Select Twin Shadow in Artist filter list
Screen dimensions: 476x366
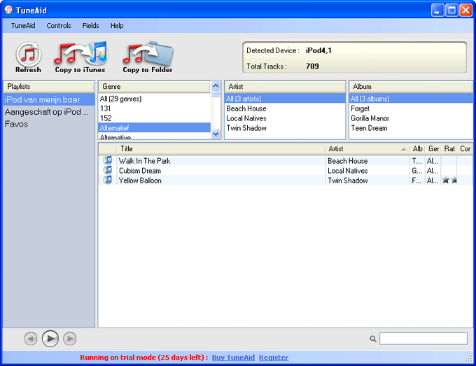pos(285,128)
